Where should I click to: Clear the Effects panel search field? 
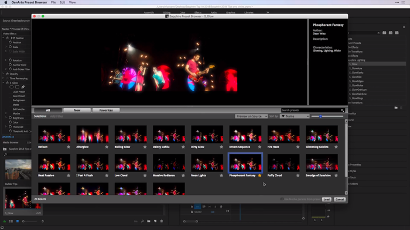pyautogui.click(x=378, y=33)
